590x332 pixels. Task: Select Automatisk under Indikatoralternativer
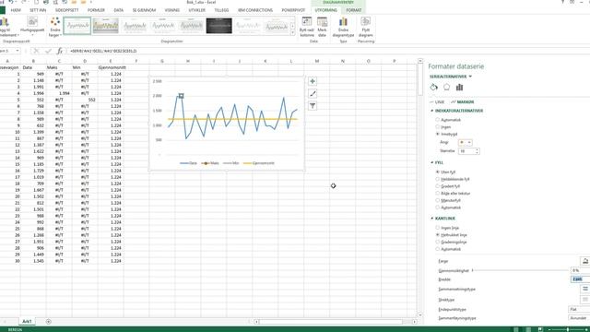(437, 120)
